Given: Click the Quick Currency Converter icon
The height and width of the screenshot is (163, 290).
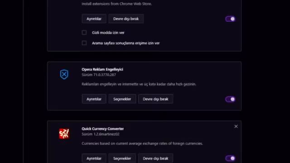Looking at the screenshot, I should (x=64, y=134).
